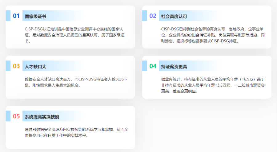The width and height of the screenshot is (277, 152).
Task: Click the blue accent bar beside 02
Action: click(x=144, y=16)
